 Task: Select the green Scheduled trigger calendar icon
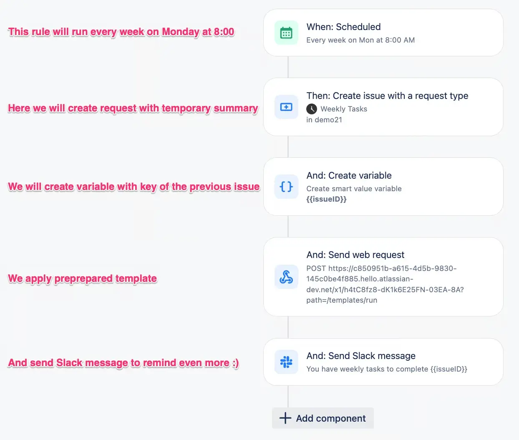pos(286,33)
